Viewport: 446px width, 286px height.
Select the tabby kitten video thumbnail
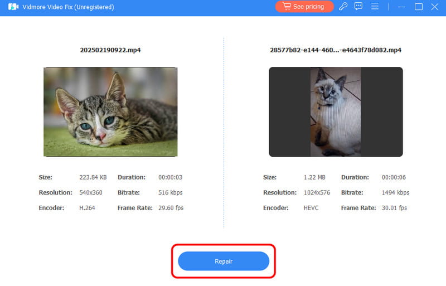(x=110, y=112)
